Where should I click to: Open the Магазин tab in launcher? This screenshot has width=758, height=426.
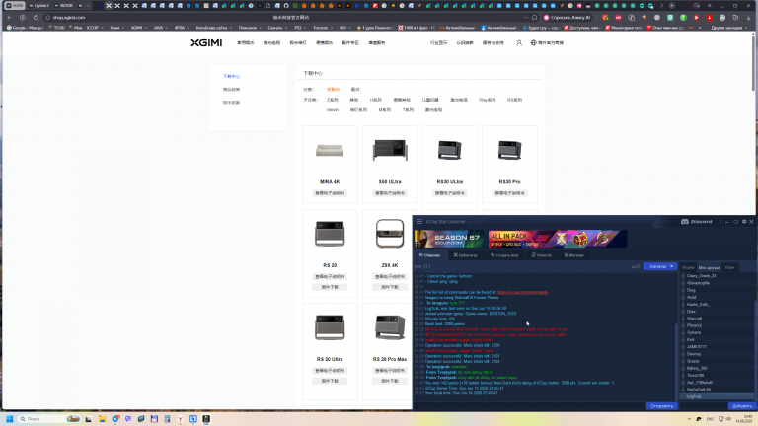573,255
